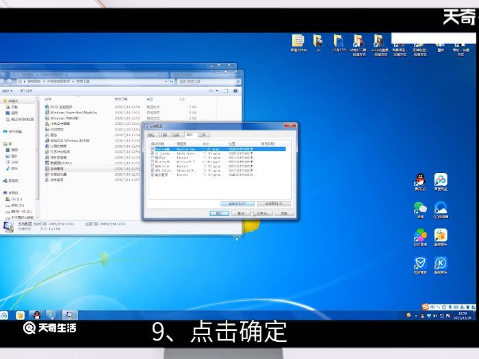Image resolution: width=479 pixels, height=359 pixels.
Task: Open the 微信 desktop icon
Action: (x=420, y=210)
